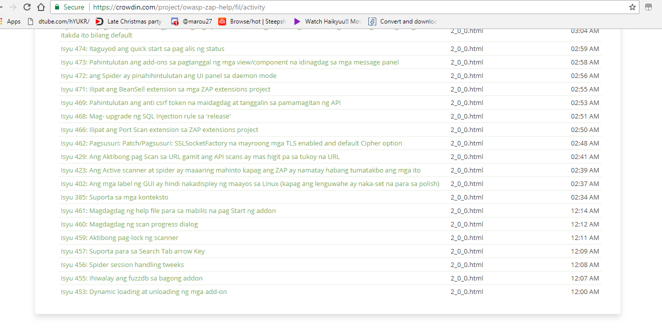
Task: Open Isyu 402 GUI label Linux entry
Action: coord(250,184)
